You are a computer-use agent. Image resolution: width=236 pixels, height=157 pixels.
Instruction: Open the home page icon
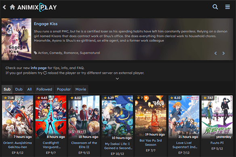pos(13,7)
